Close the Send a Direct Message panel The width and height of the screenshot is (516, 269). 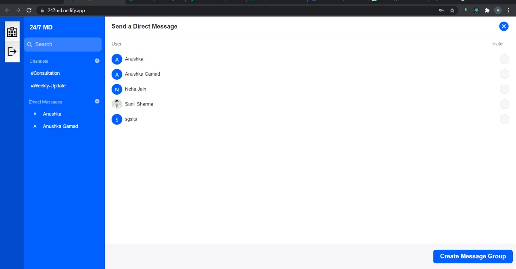click(x=504, y=26)
